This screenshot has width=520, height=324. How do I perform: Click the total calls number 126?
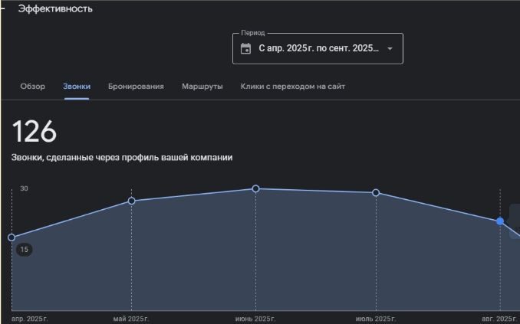[35, 132]
